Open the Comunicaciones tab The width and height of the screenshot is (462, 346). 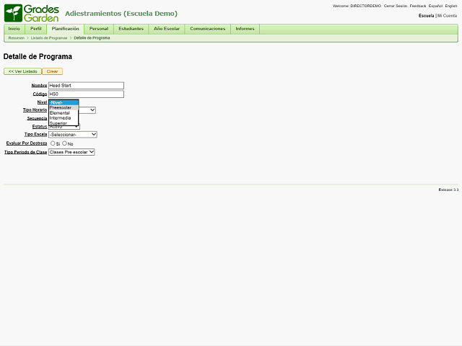coord(208,29)
